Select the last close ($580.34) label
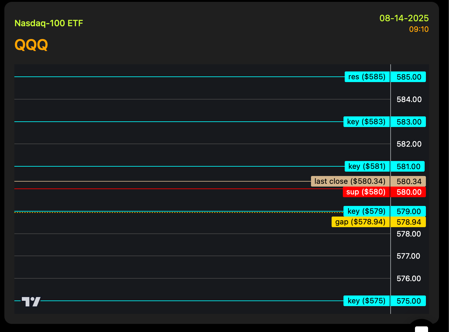Screen dimensions: 449x332 [350, 181]
